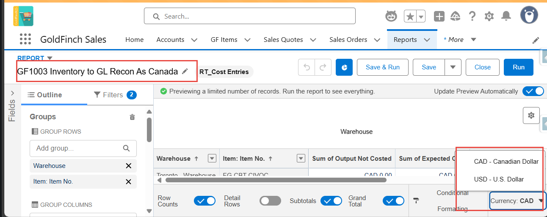This screenshot has width=547, height=217.
Task: Remove the Warehouse group row
Action: click(x=129, y=166)
